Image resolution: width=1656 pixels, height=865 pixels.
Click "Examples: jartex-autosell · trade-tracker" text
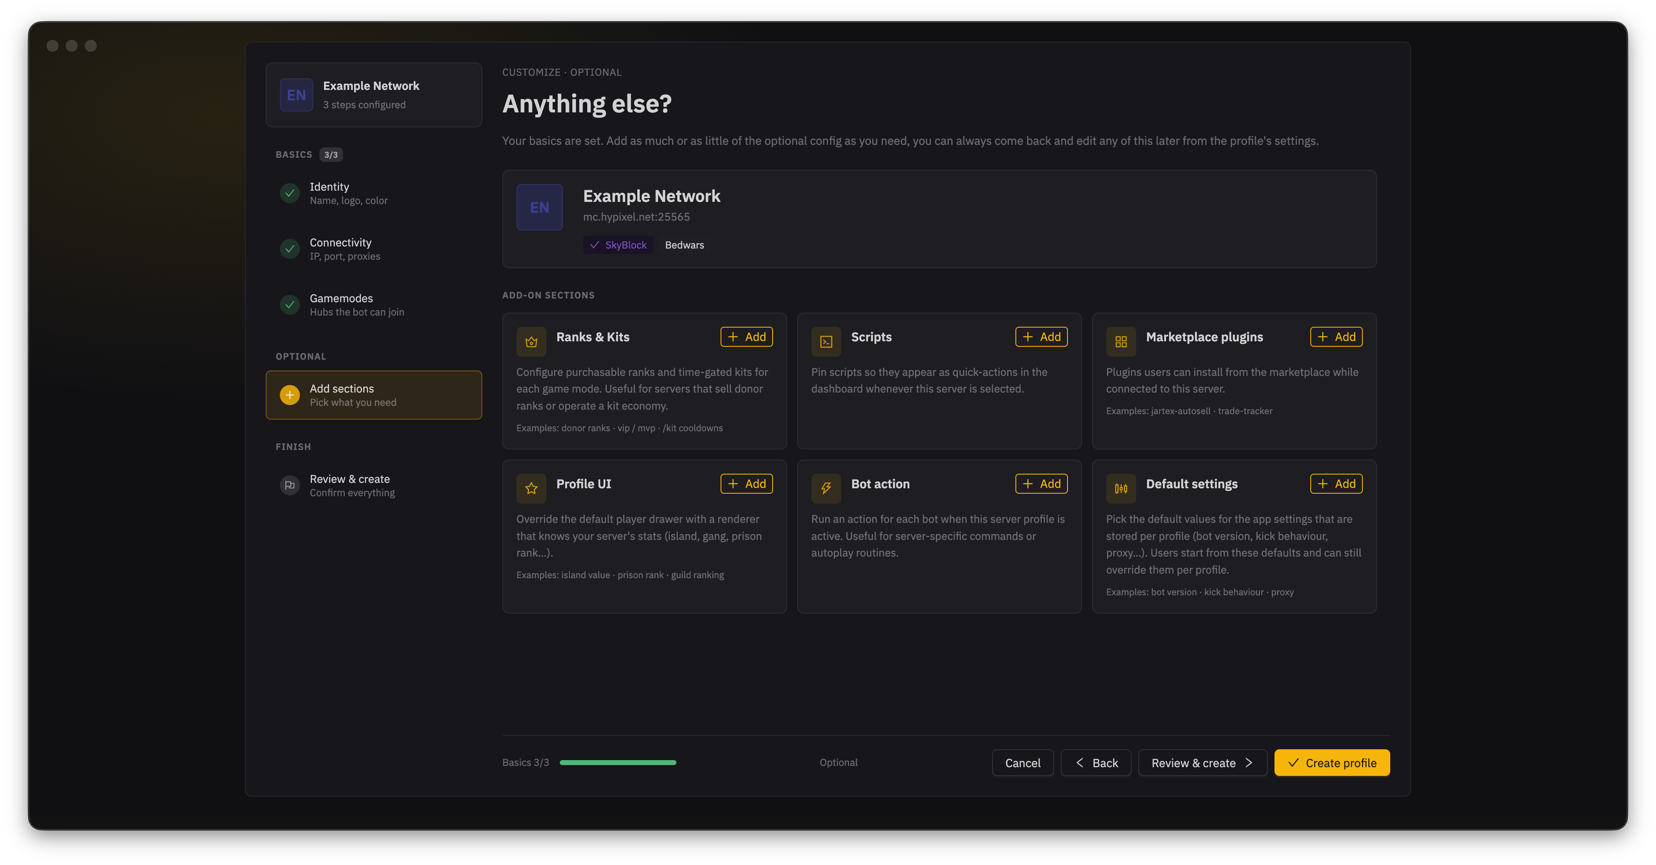coord(1189,411)
